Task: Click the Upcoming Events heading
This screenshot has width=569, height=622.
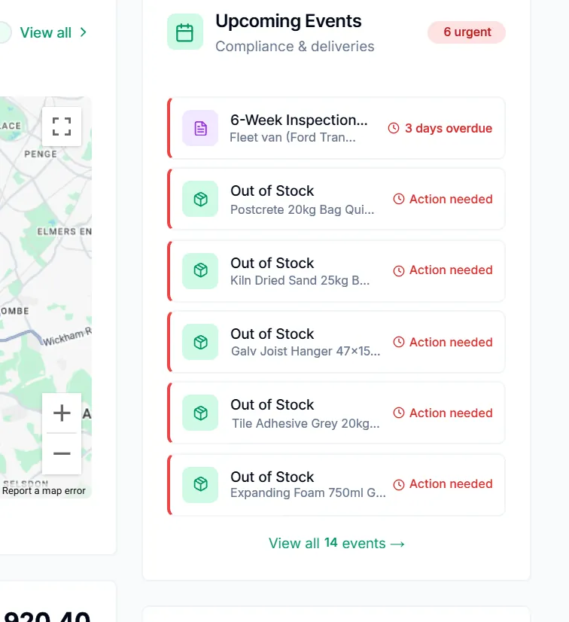Action: [288, 21]
